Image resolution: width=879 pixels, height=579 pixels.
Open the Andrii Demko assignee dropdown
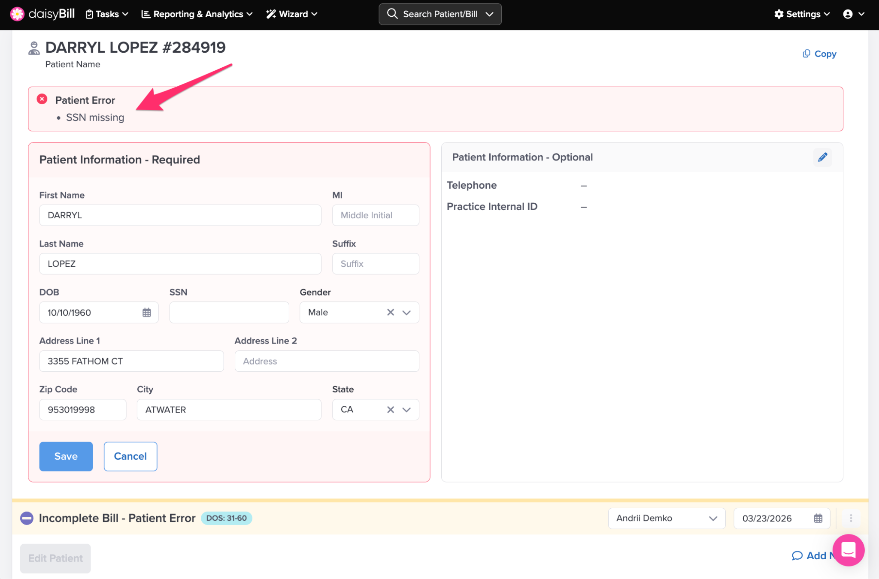click(666, 518)
